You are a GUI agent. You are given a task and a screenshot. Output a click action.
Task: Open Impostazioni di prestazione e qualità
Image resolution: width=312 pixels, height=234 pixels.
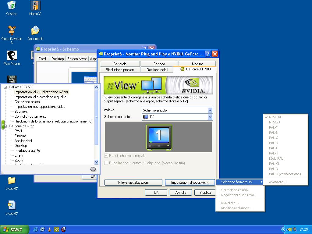41,97
